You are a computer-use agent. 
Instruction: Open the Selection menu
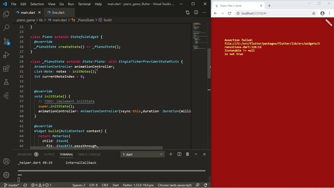(x=37, y=4)
